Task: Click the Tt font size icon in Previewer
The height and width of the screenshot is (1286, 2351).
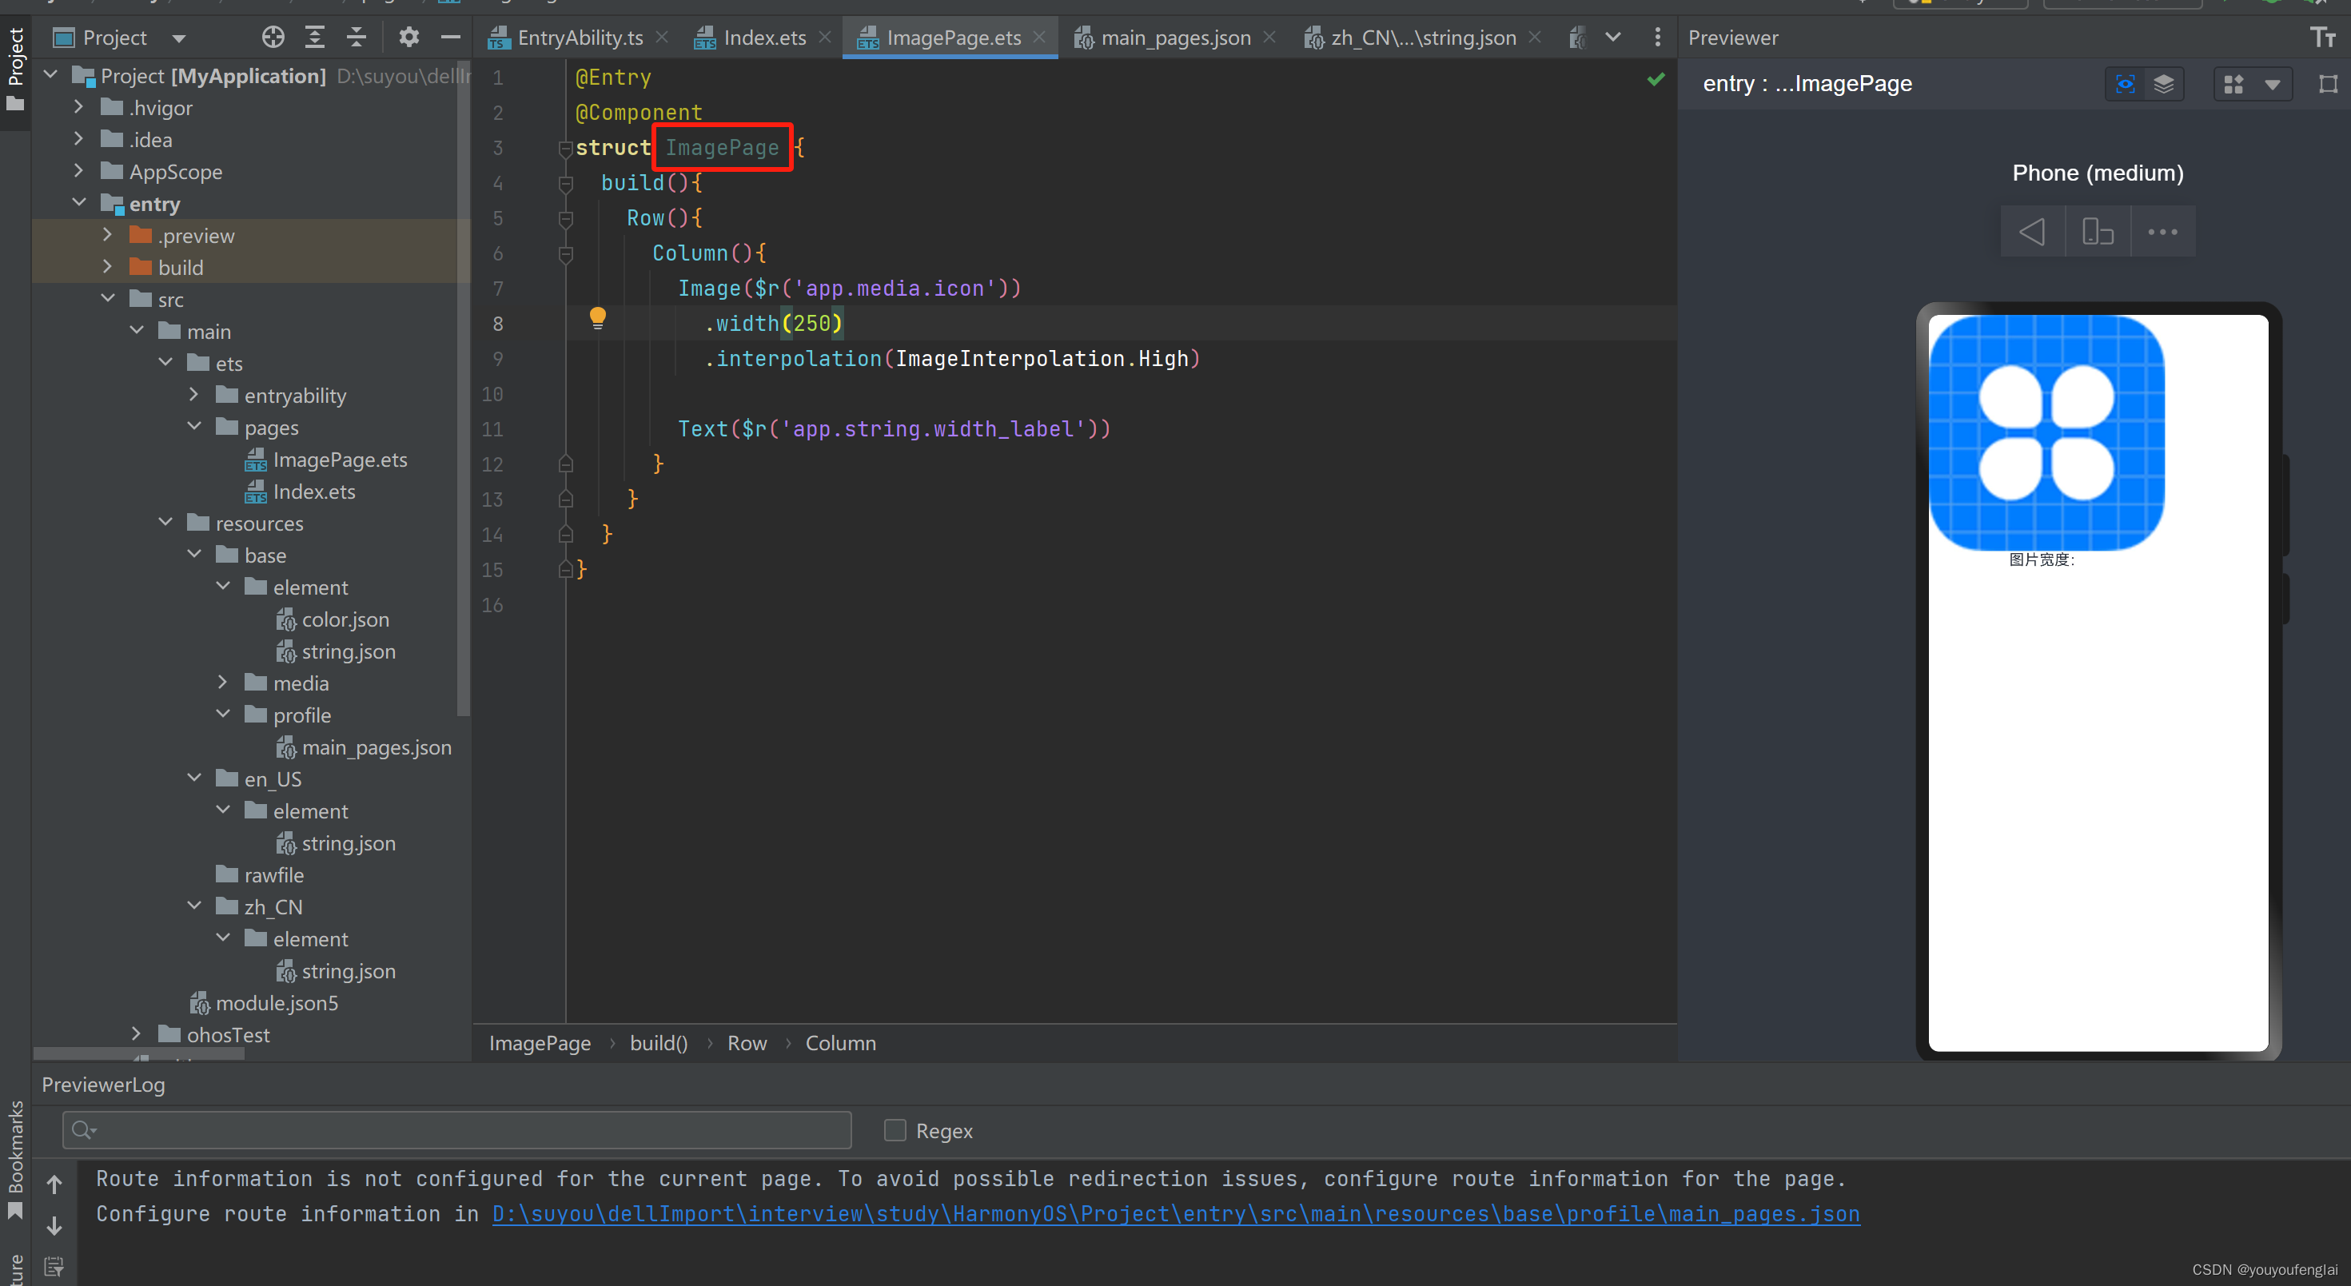Action: point(2321,38)
